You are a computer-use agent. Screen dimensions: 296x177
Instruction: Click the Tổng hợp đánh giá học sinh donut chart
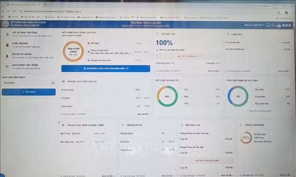tap(238, 96)
